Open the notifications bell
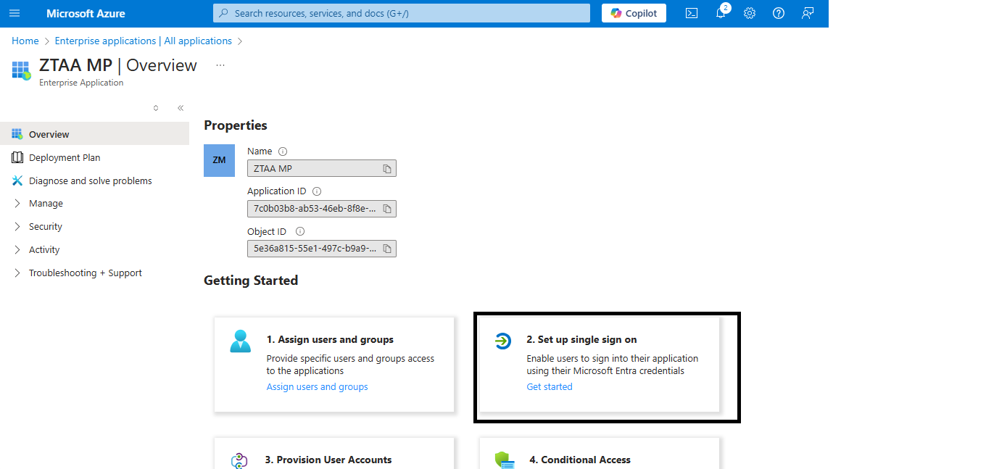The image size is (986, 469). pyautogui.click(x=721, y=13)
